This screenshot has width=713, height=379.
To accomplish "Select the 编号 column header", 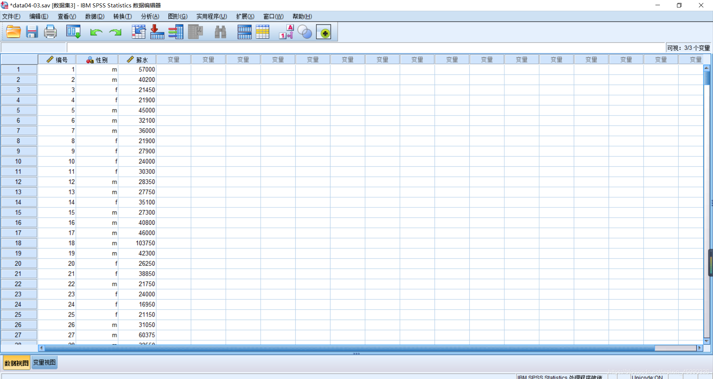I will (57, 59).
